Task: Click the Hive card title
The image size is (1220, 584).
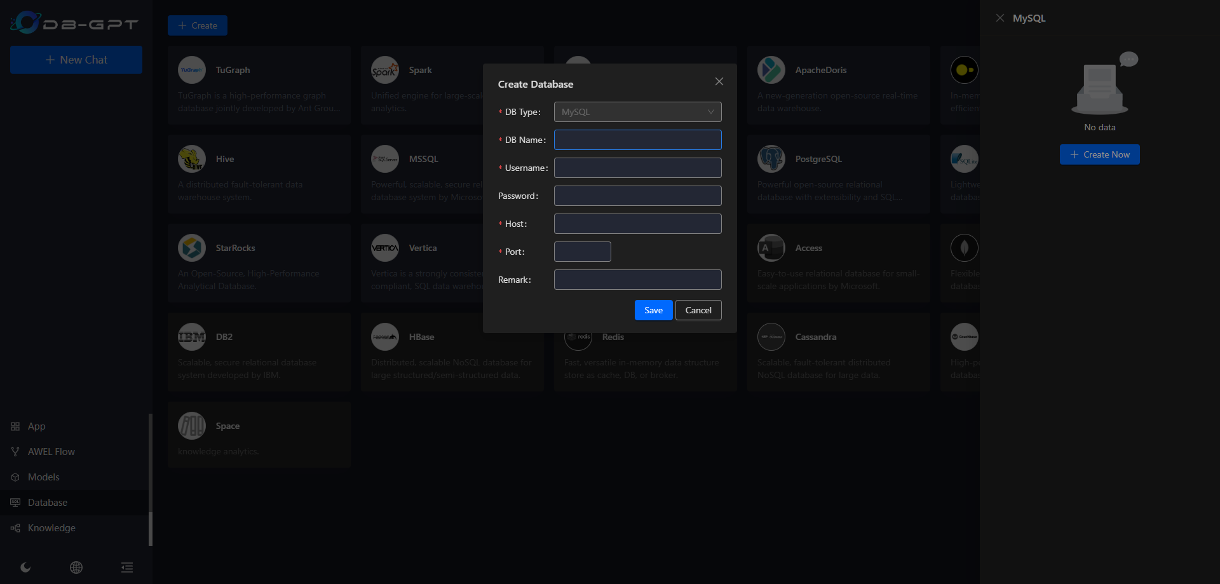Action: click(225, 159)
